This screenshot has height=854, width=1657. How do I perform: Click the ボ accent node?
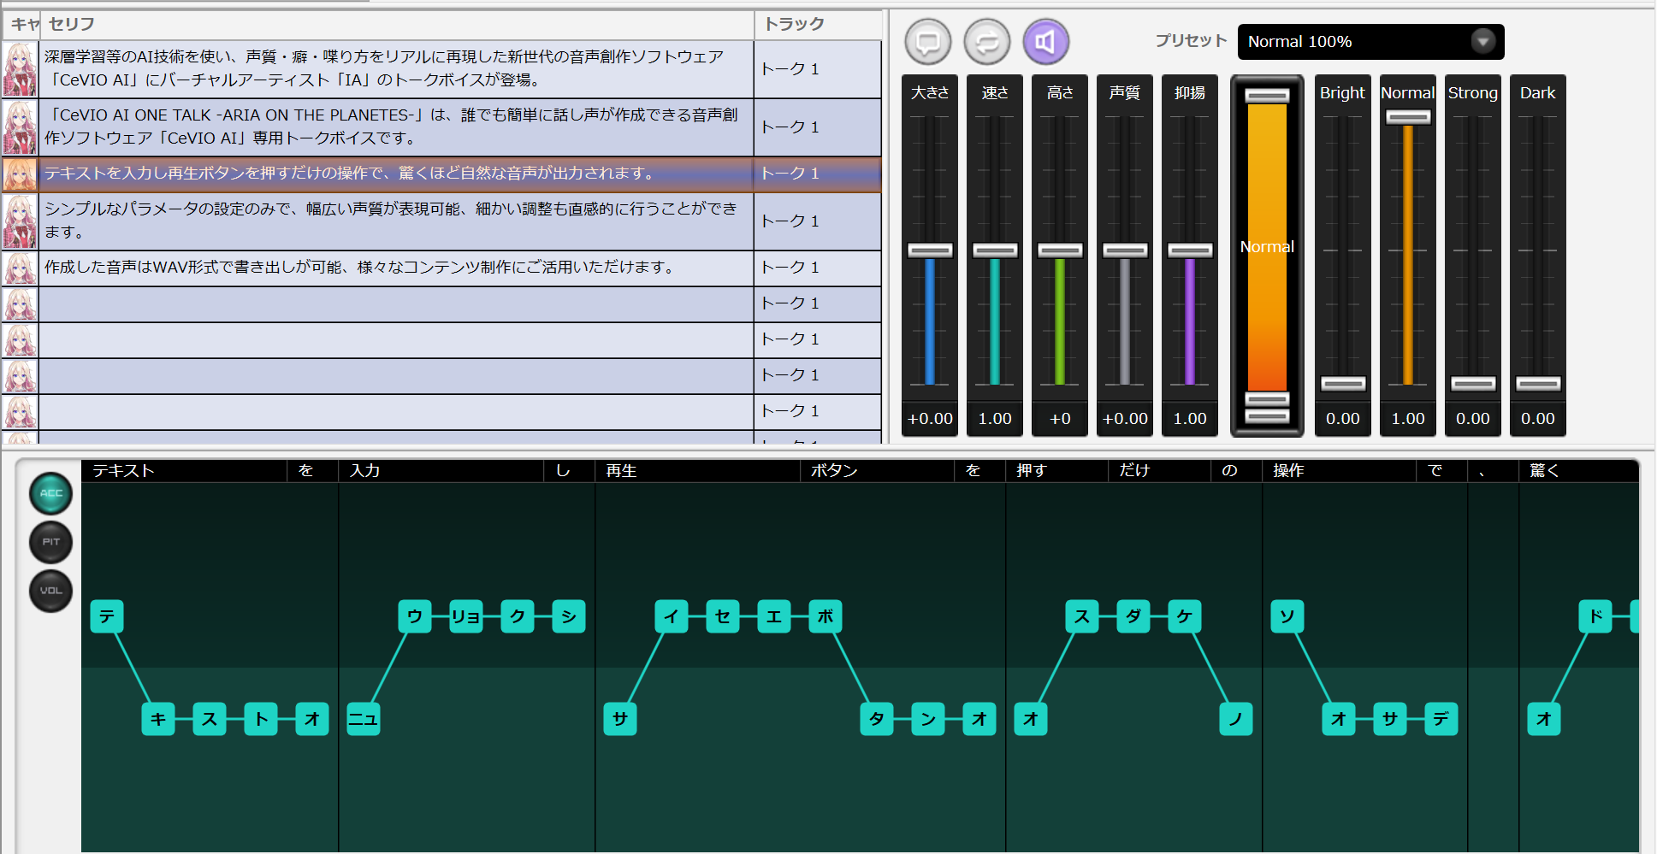(826, 616)
